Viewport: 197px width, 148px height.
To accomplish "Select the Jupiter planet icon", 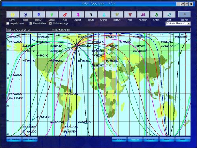I will 78,15.
